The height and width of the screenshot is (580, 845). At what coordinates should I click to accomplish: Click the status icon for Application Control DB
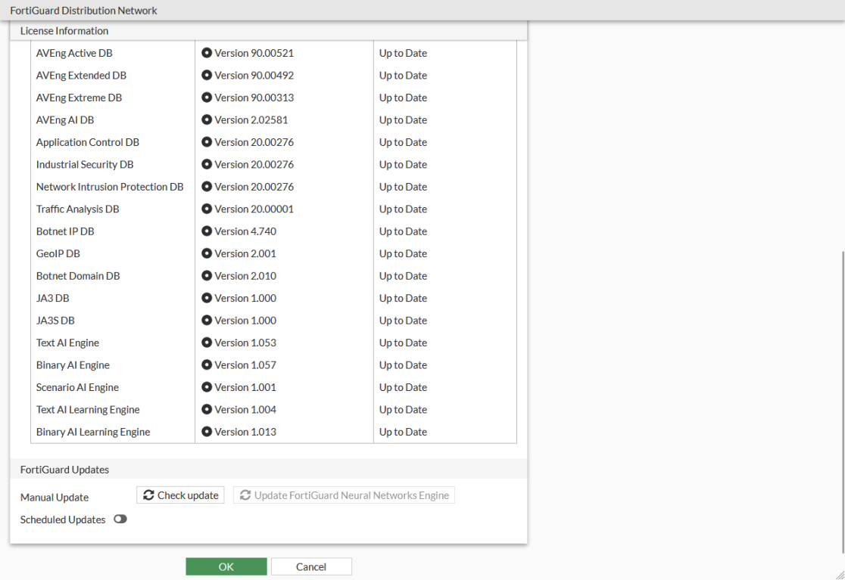click(x=207, y=142)
